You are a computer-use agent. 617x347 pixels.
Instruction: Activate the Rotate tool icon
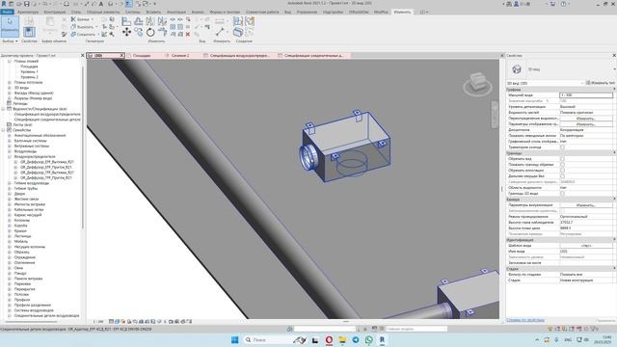tap(150, 32)
